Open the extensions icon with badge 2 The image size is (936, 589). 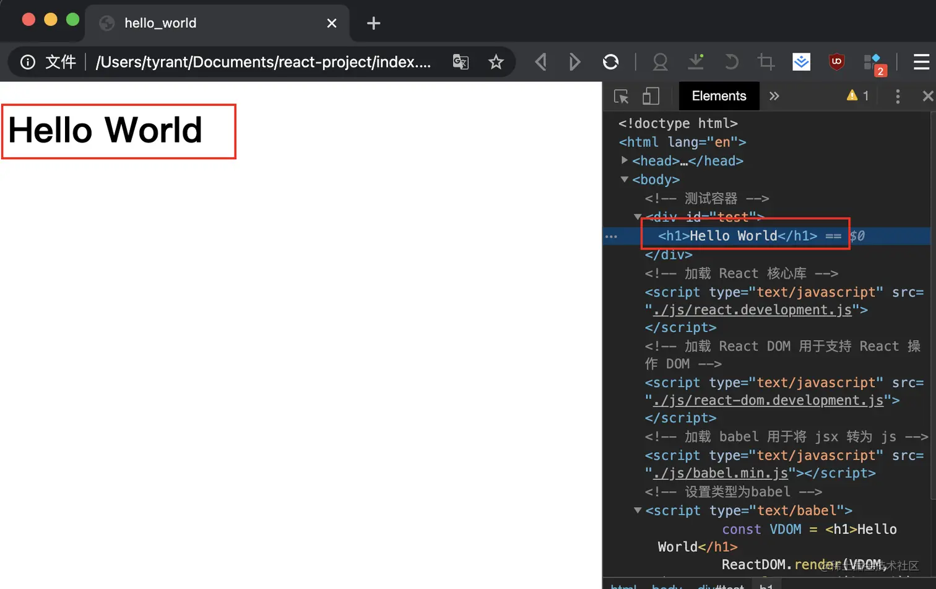click(874, 63)
